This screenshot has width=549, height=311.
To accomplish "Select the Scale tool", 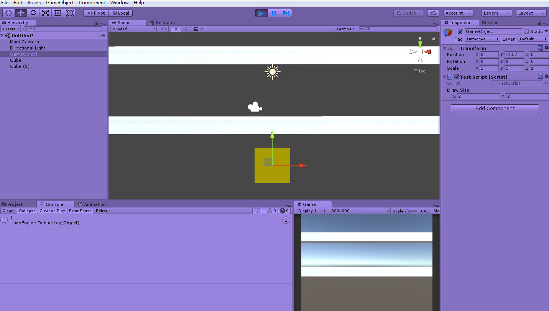I will click(x=46, y=13).
